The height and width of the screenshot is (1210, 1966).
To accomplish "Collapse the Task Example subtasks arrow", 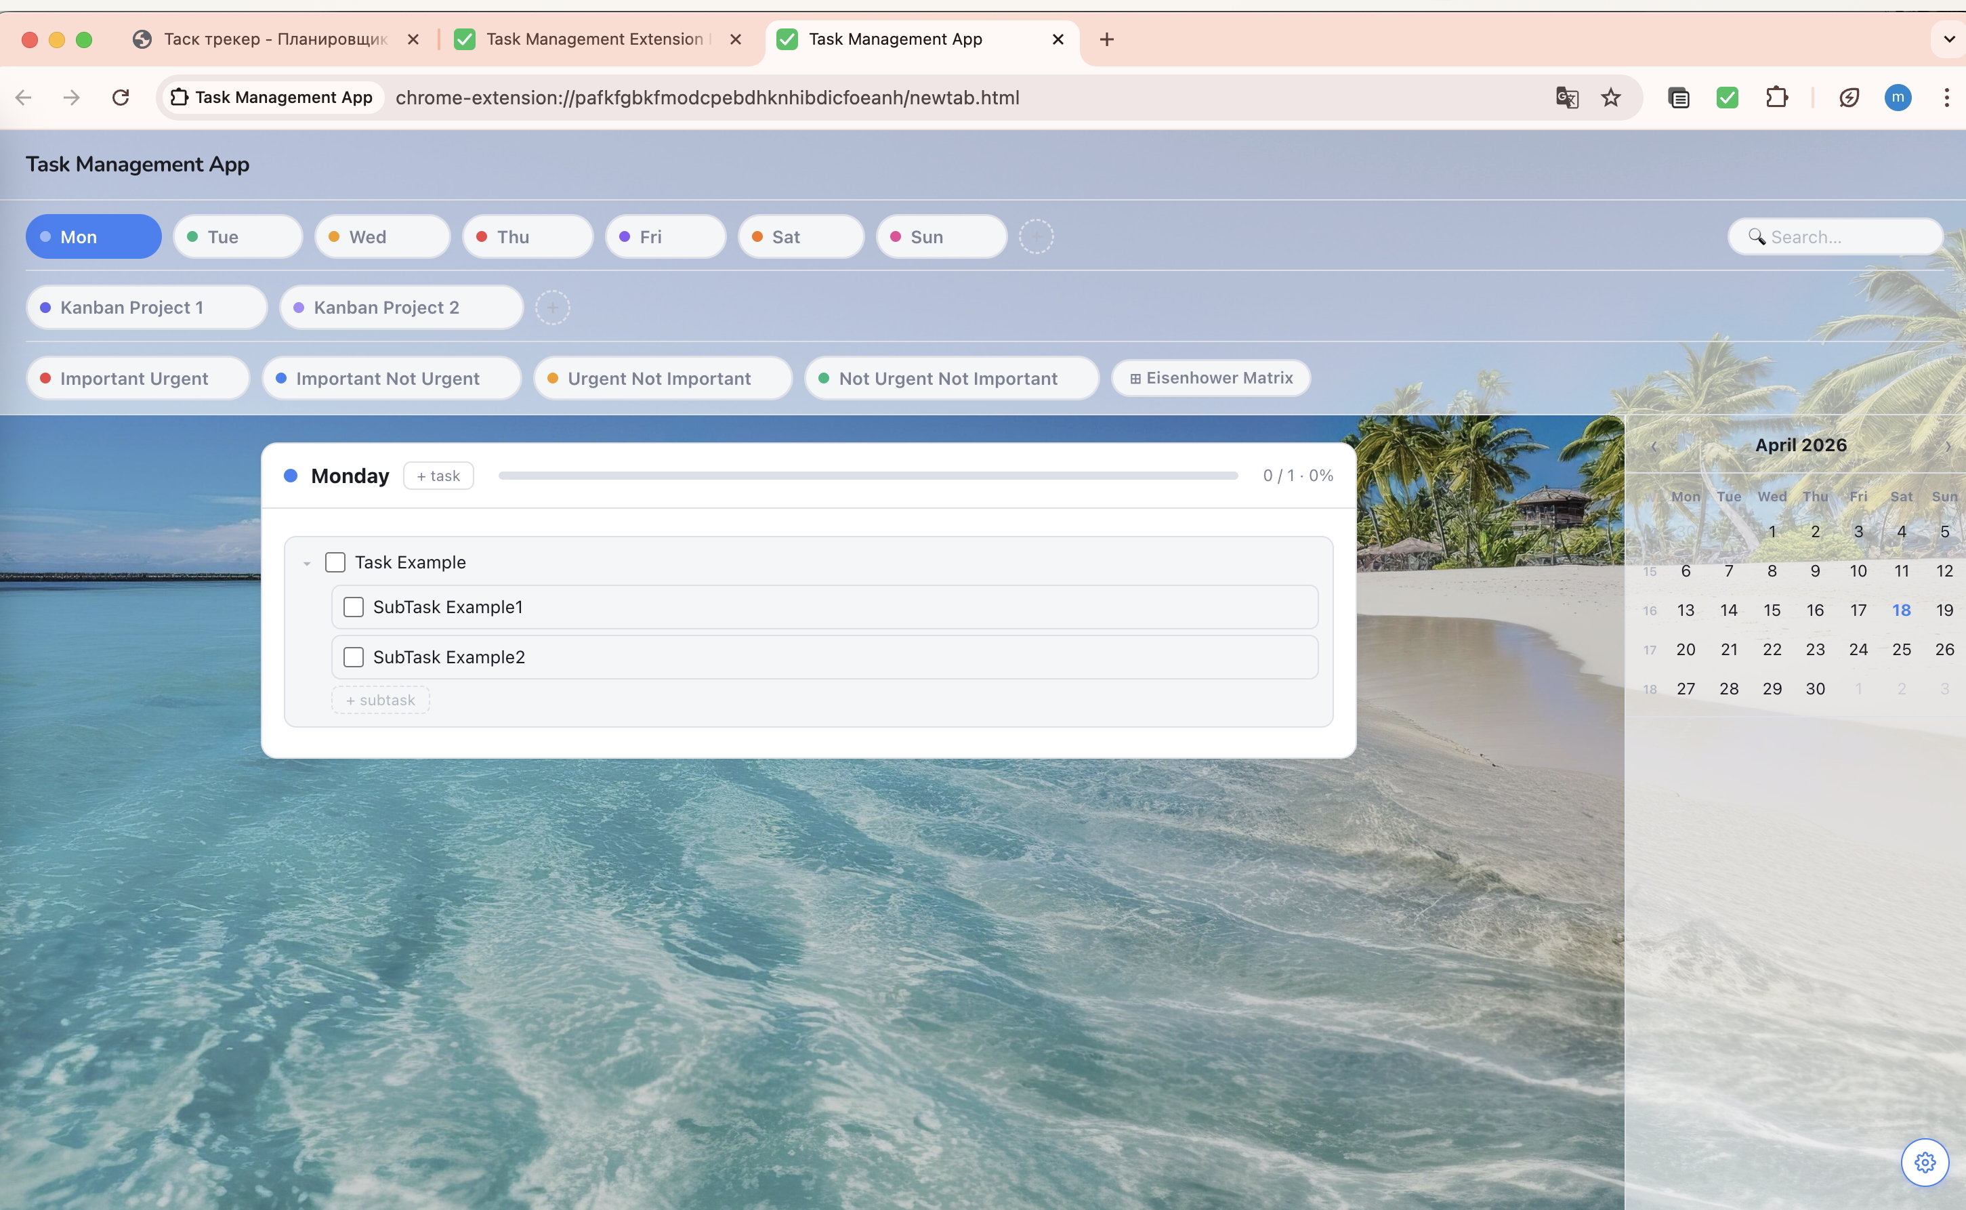I will 306,564.
